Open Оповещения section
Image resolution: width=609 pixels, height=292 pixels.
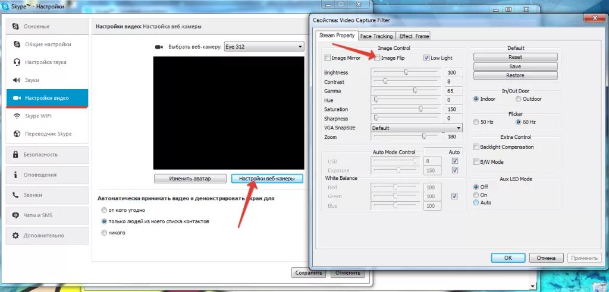[x=48, y=174]
